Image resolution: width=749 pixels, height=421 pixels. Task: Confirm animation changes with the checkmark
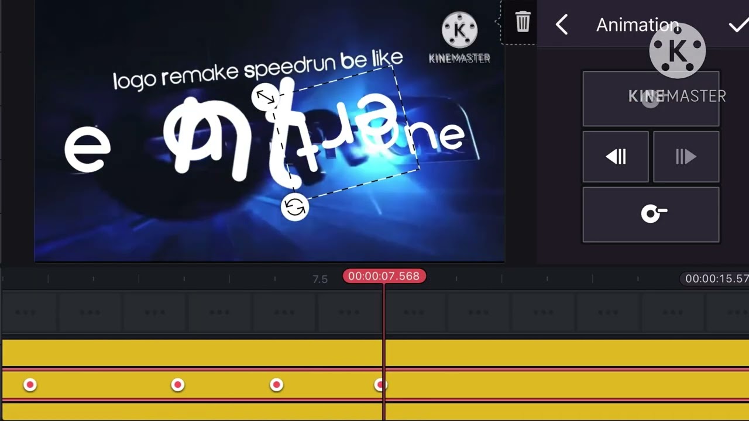pyautogui.click(x=738, y=26)
